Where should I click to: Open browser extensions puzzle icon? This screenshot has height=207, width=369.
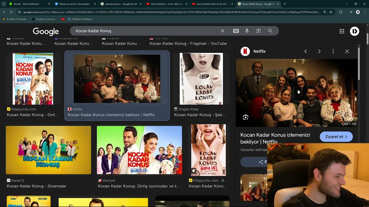(x=341, y=12)
